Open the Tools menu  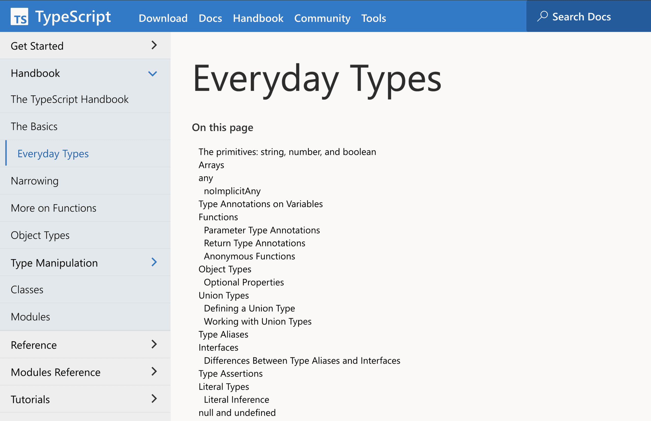373,18
